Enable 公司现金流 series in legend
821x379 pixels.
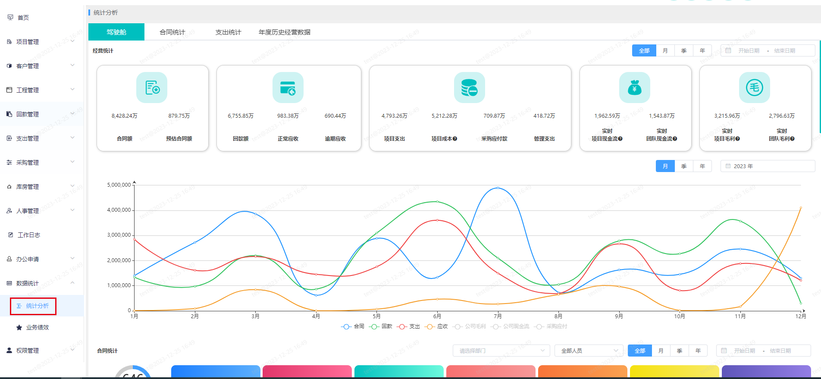[510, 326]
